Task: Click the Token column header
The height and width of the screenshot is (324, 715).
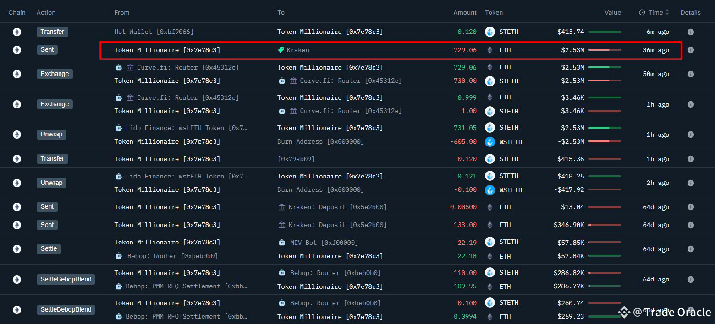Action: pyautogui.click(x=494, y=13)
